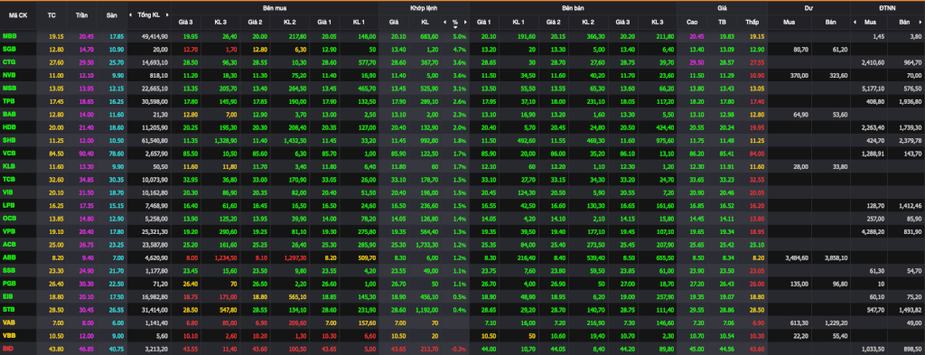Click the Cao high price header
This screenshot has height=355, width=925.
[x=692, y=23]
